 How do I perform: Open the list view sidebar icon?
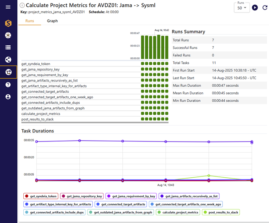(8, 47)
